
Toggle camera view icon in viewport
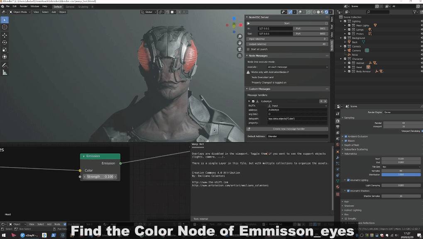pyautogui.click(x=239, y=49)
